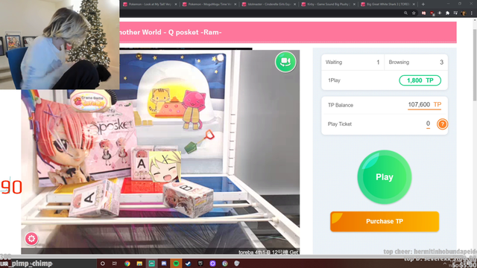Open the Chrome three-dot menu
The height and width of the screenshot is (268, 477).
(472, 13)
